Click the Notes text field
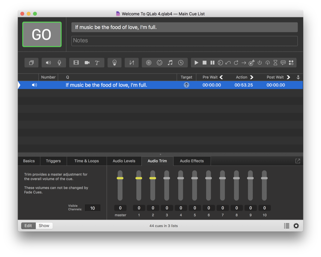The image size is (321, 257). pos(185,41)
